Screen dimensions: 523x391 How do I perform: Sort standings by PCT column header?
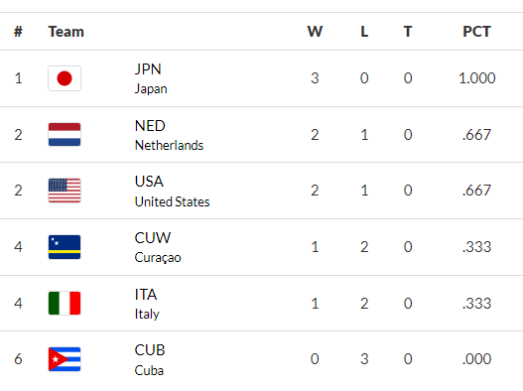click(x=476, y=32)
